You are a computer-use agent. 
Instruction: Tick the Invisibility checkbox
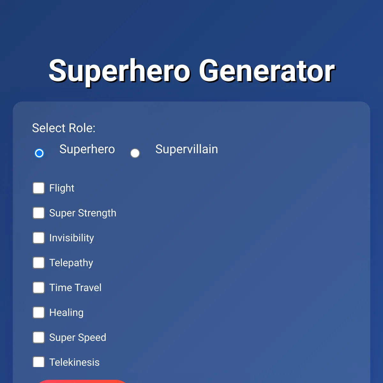[39, 238]
